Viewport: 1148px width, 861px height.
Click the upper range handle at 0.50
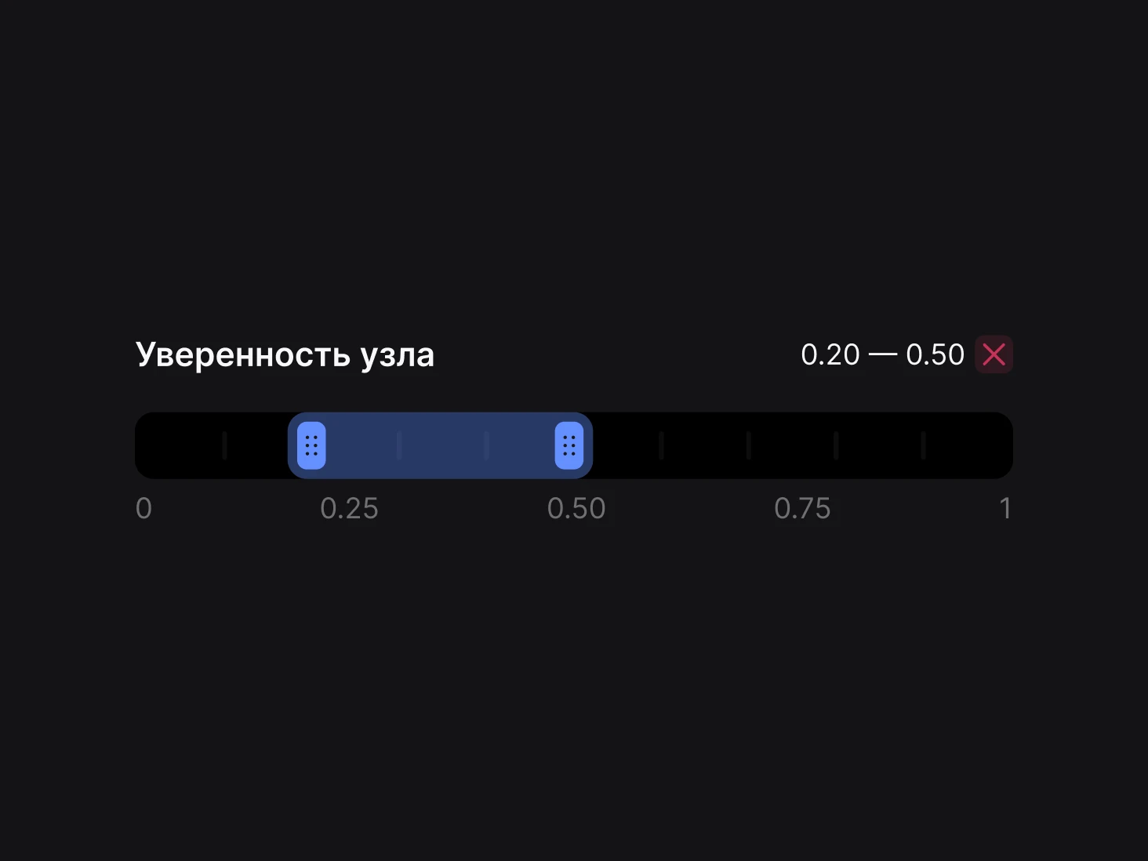pos(569,445)
